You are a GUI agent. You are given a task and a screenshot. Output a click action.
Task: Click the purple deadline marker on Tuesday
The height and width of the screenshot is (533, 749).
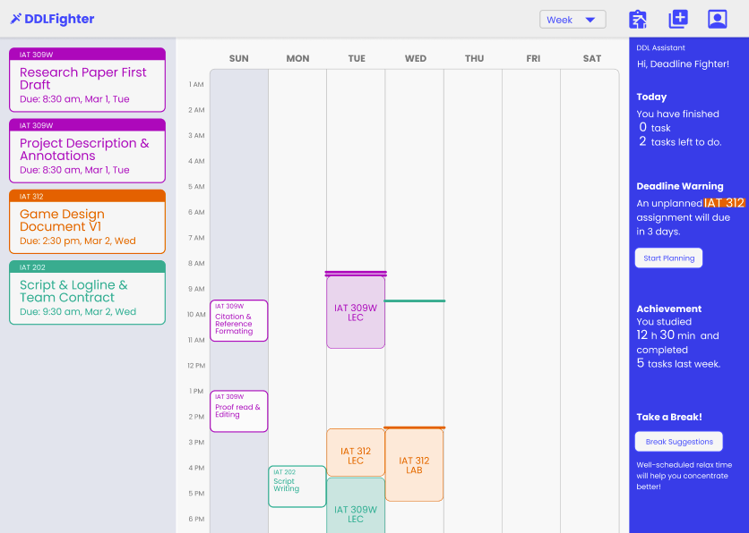click(x=356, y=274)
